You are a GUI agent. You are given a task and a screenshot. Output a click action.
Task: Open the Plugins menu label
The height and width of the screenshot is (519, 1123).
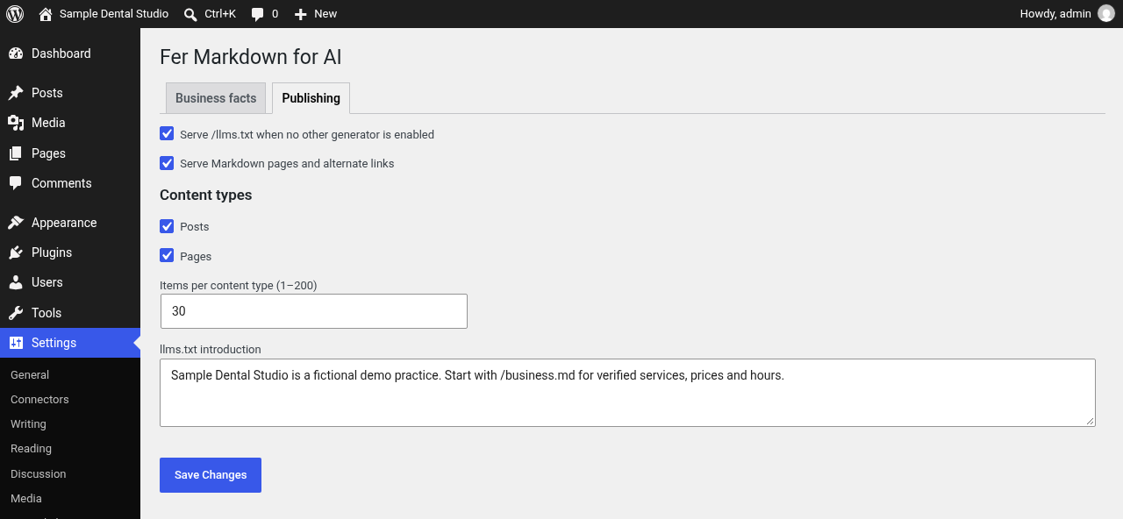pyautogui.click(x=52, y=252)
